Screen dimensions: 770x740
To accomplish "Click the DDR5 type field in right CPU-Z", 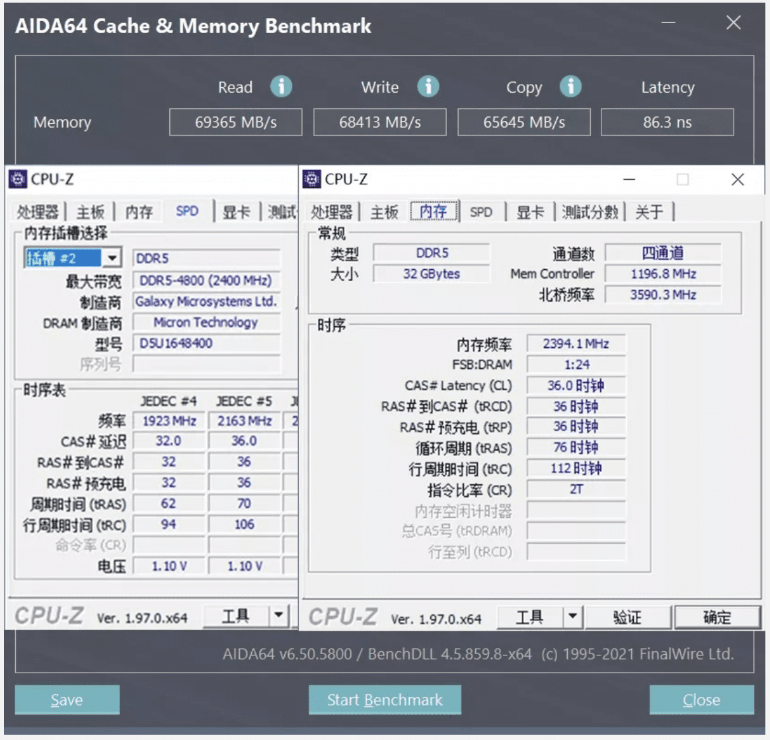I will point(431,253).
